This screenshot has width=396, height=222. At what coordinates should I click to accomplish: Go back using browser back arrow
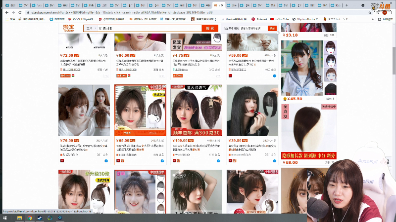[7, 12]
